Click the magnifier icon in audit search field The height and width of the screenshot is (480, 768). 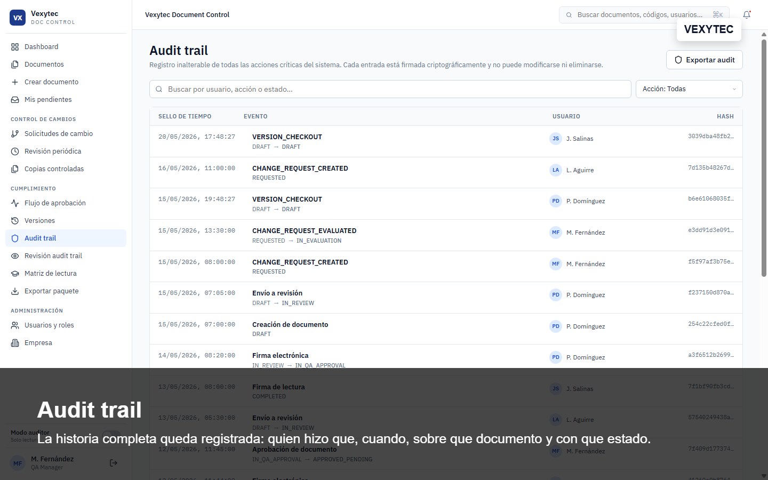pyautogui.click(x=159, y=89)
